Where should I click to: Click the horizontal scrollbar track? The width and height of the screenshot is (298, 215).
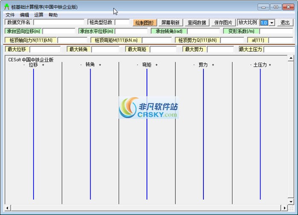click(x=146, y=208)
